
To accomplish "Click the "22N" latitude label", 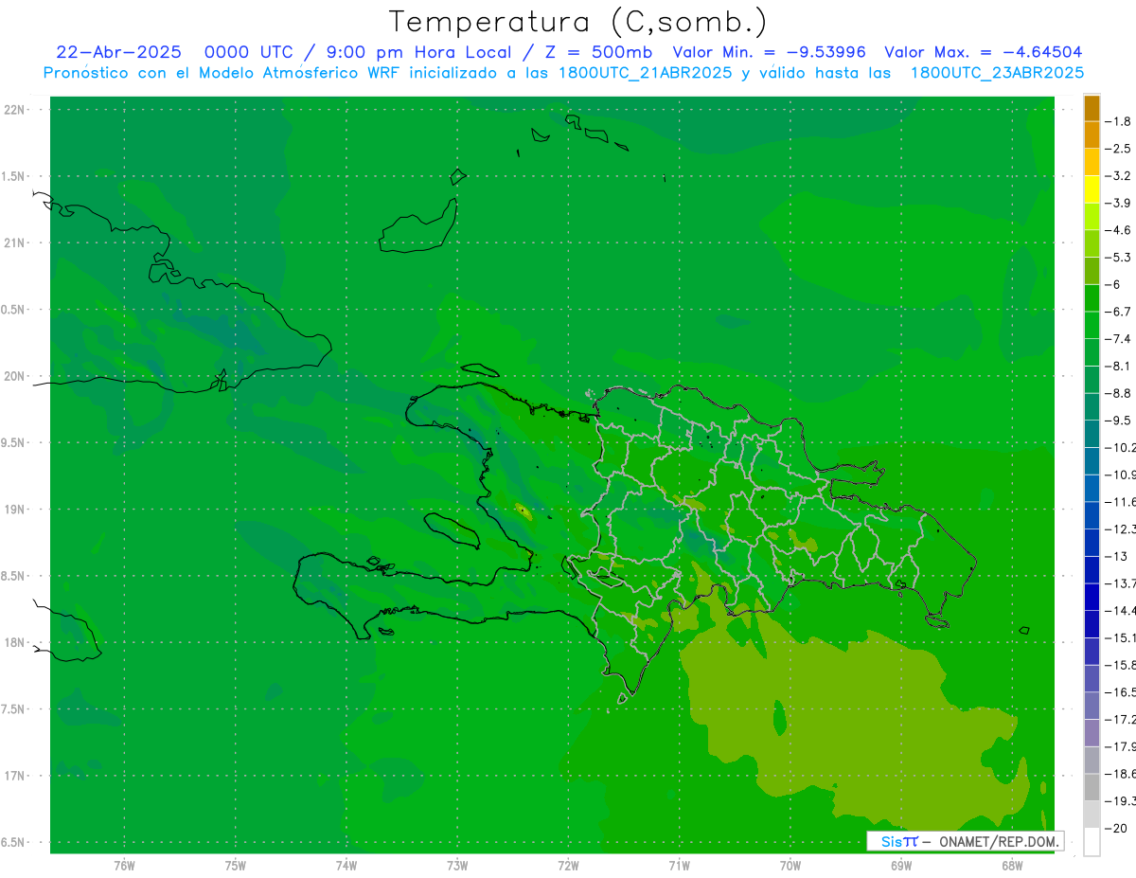I will click(16, 110).
